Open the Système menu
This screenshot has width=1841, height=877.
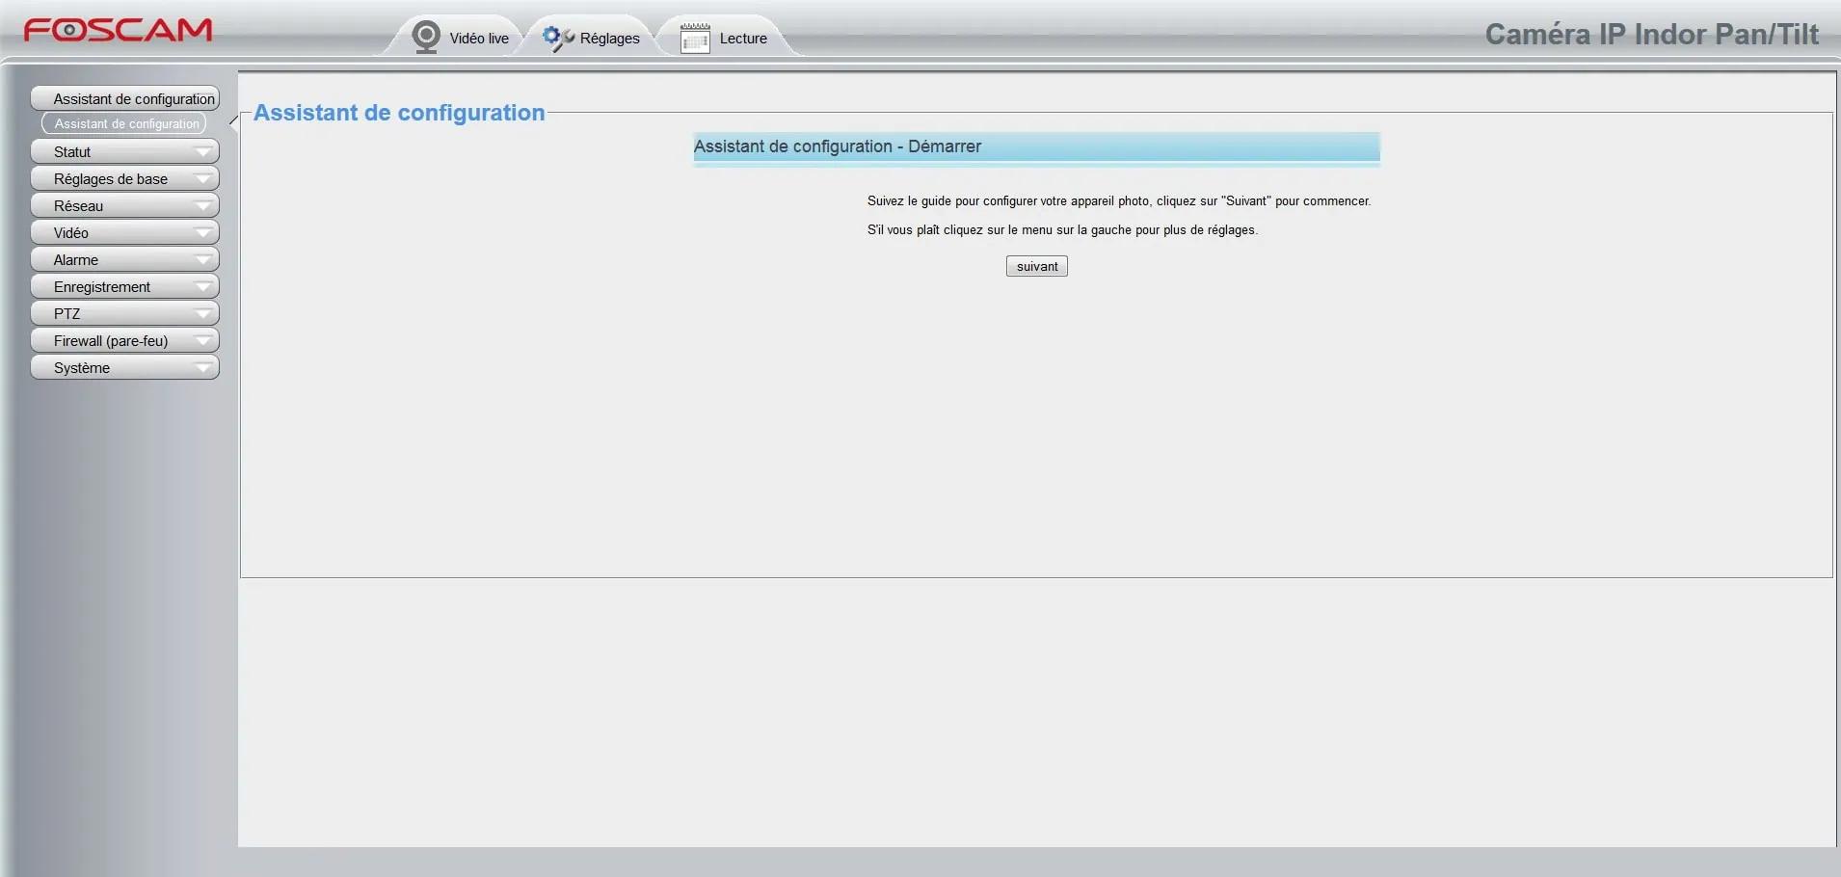(82, 368)
